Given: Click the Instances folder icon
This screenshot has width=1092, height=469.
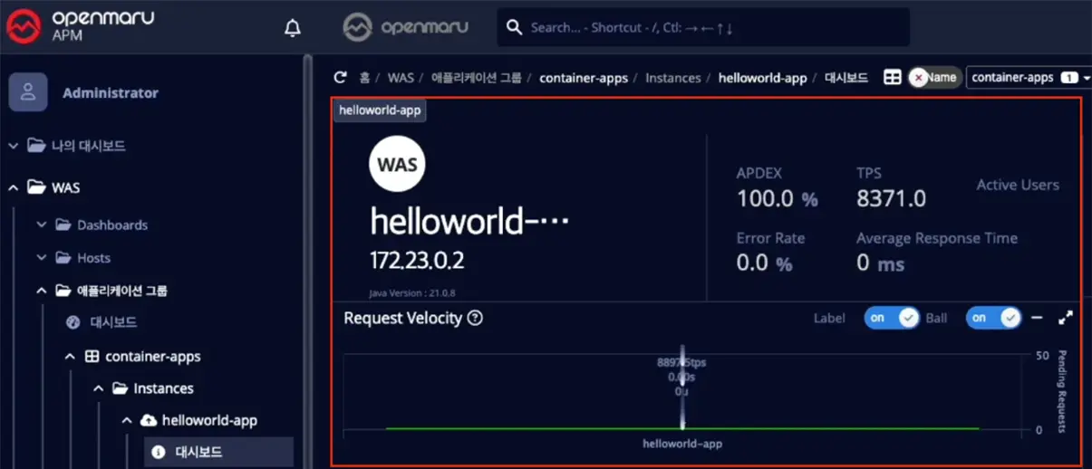Looking at the screenshot, I should tap(120, 388).
